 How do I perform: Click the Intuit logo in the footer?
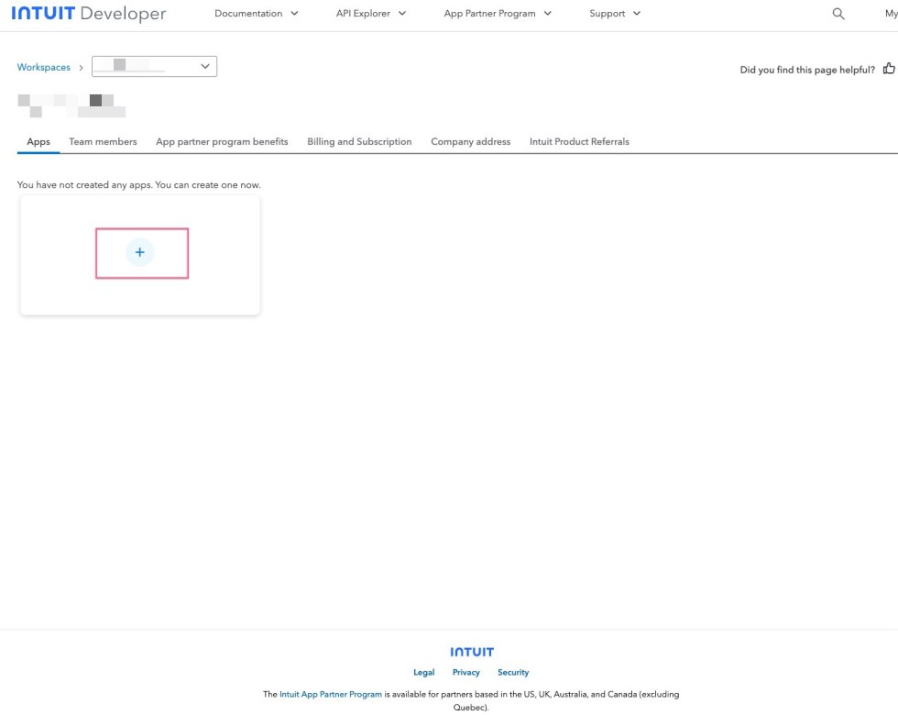[471, 651]
